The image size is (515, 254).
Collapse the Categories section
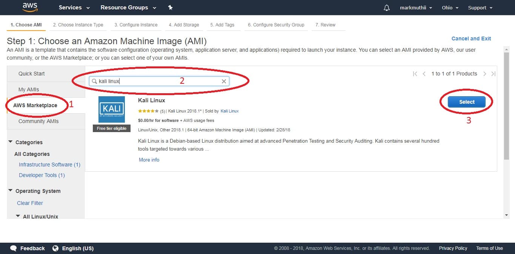coord(10,142)
